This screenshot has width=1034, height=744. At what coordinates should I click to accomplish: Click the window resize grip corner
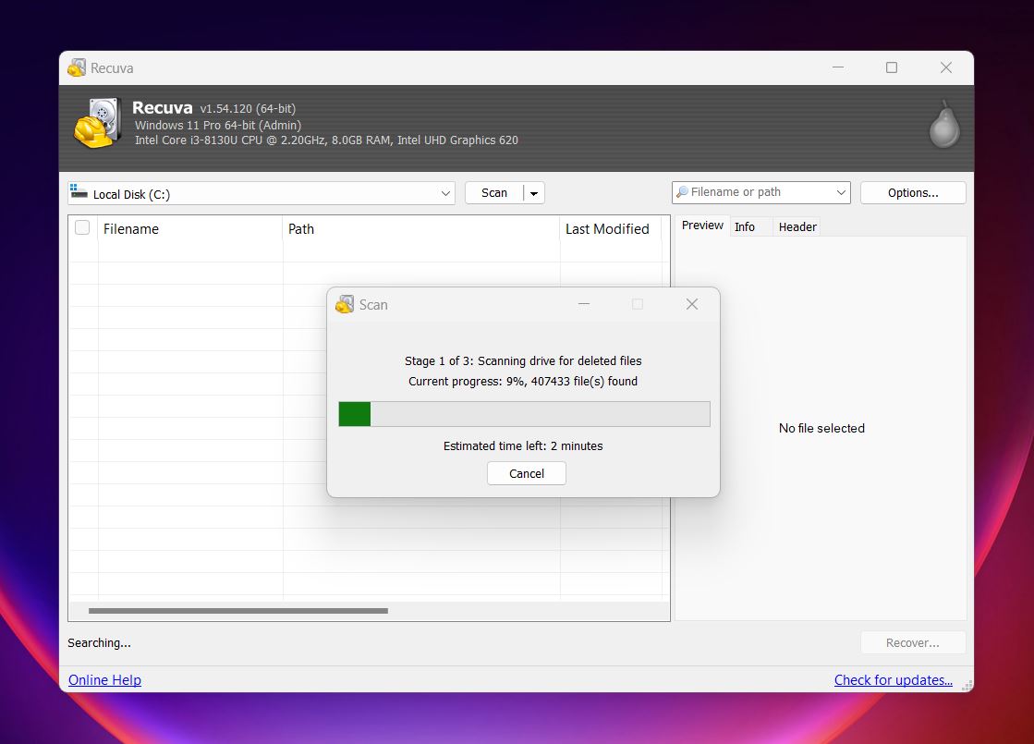(967, 686)
